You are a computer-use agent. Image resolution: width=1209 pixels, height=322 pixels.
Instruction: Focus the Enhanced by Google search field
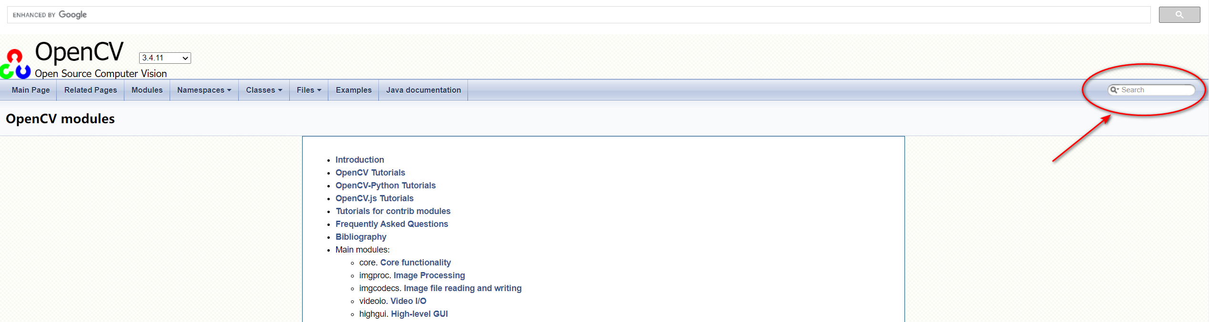click(x=579, y=15)
